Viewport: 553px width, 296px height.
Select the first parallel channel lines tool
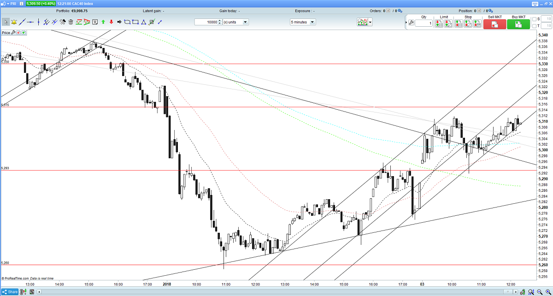coord(47,22)
